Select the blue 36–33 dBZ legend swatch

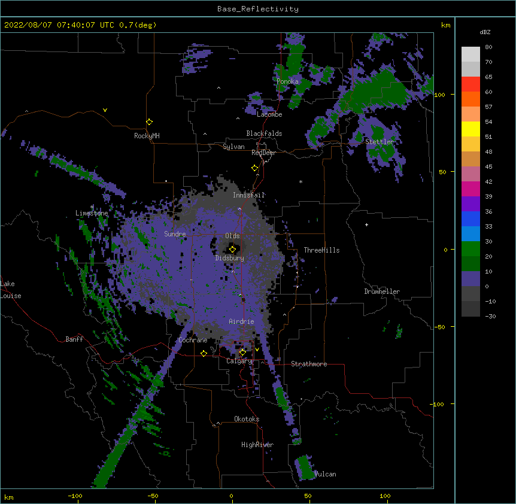[x=471, y=219]
